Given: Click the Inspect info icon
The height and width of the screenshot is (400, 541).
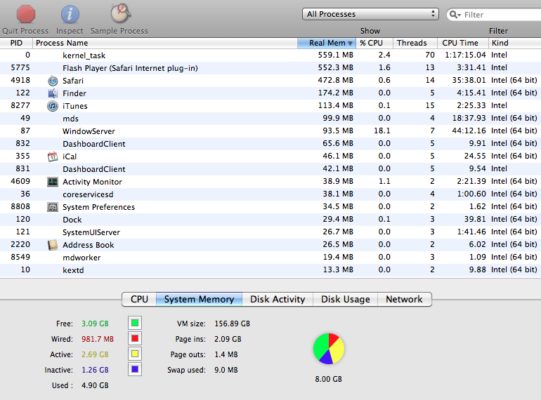Looking at the screenshot, I should tap(70, 15).
